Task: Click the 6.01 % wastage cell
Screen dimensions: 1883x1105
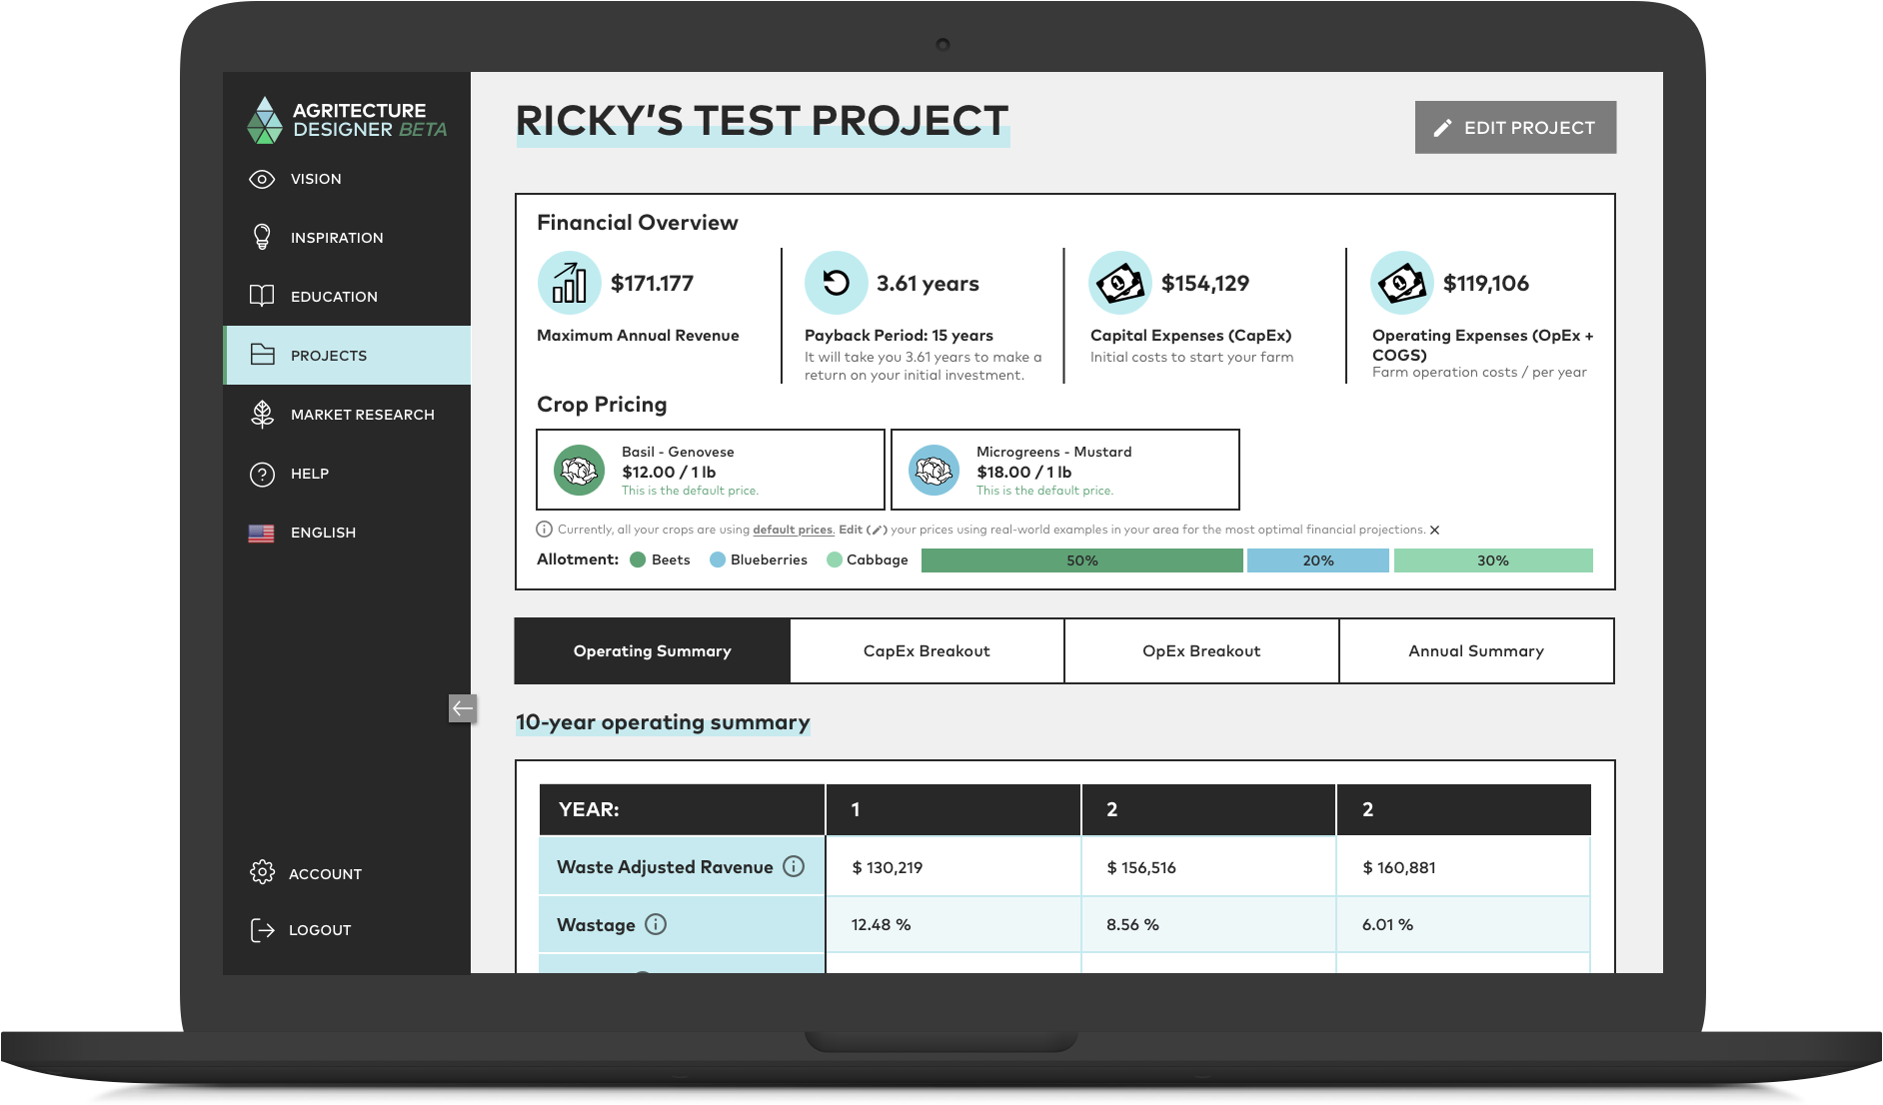Action: point(1464,925)
